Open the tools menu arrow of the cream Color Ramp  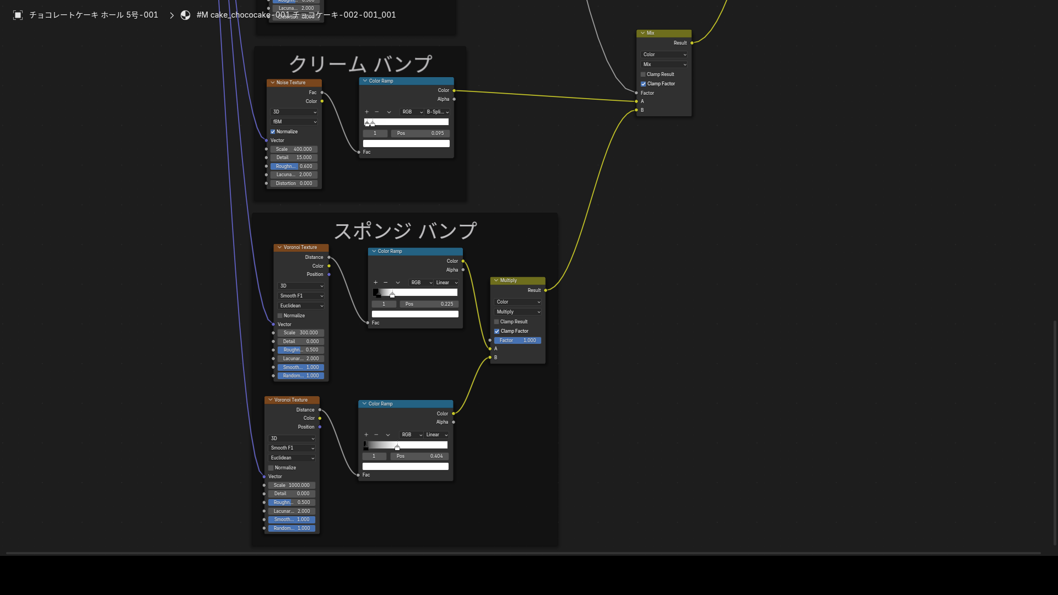point(389,112)
